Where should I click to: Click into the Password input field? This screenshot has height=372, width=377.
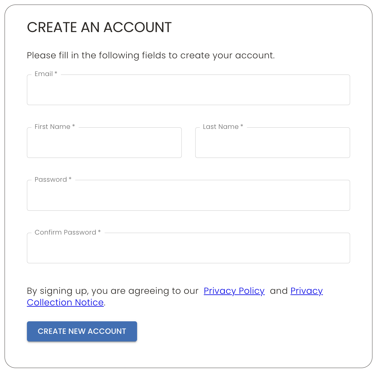pyautogui.click(x=188, y=195)
